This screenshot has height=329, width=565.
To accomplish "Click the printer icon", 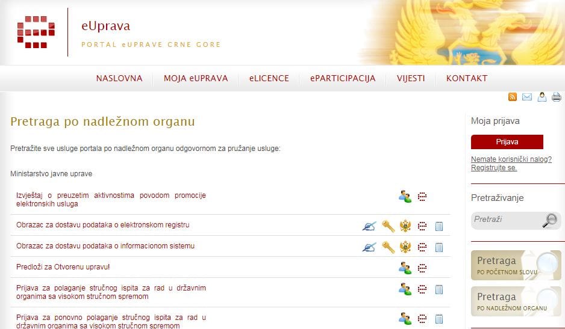I will tap(557, 97).
